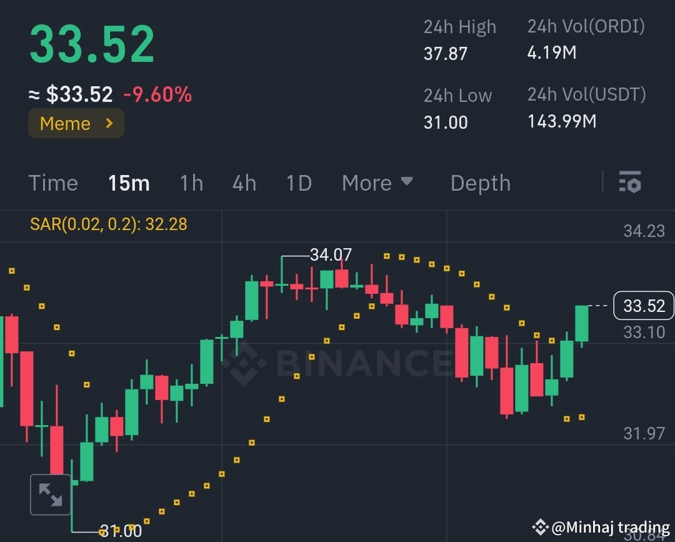Image resolution: width=675 pixels, height=542 pixels.
Task: Click the Binance diamond beside @Minhaj trading
Action: point(541,527)
